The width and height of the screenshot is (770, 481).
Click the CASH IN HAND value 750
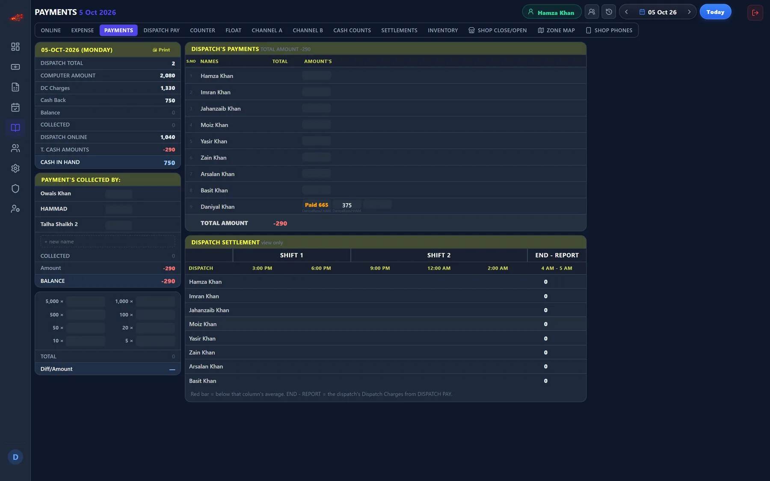pos(169,163)
